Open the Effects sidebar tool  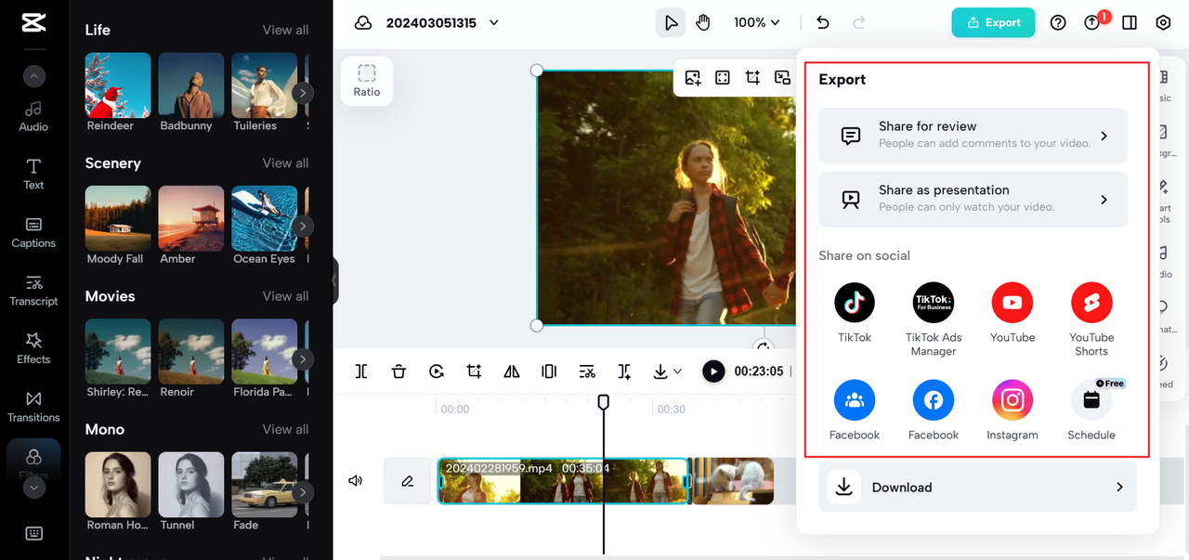click(x=33, y=348)
